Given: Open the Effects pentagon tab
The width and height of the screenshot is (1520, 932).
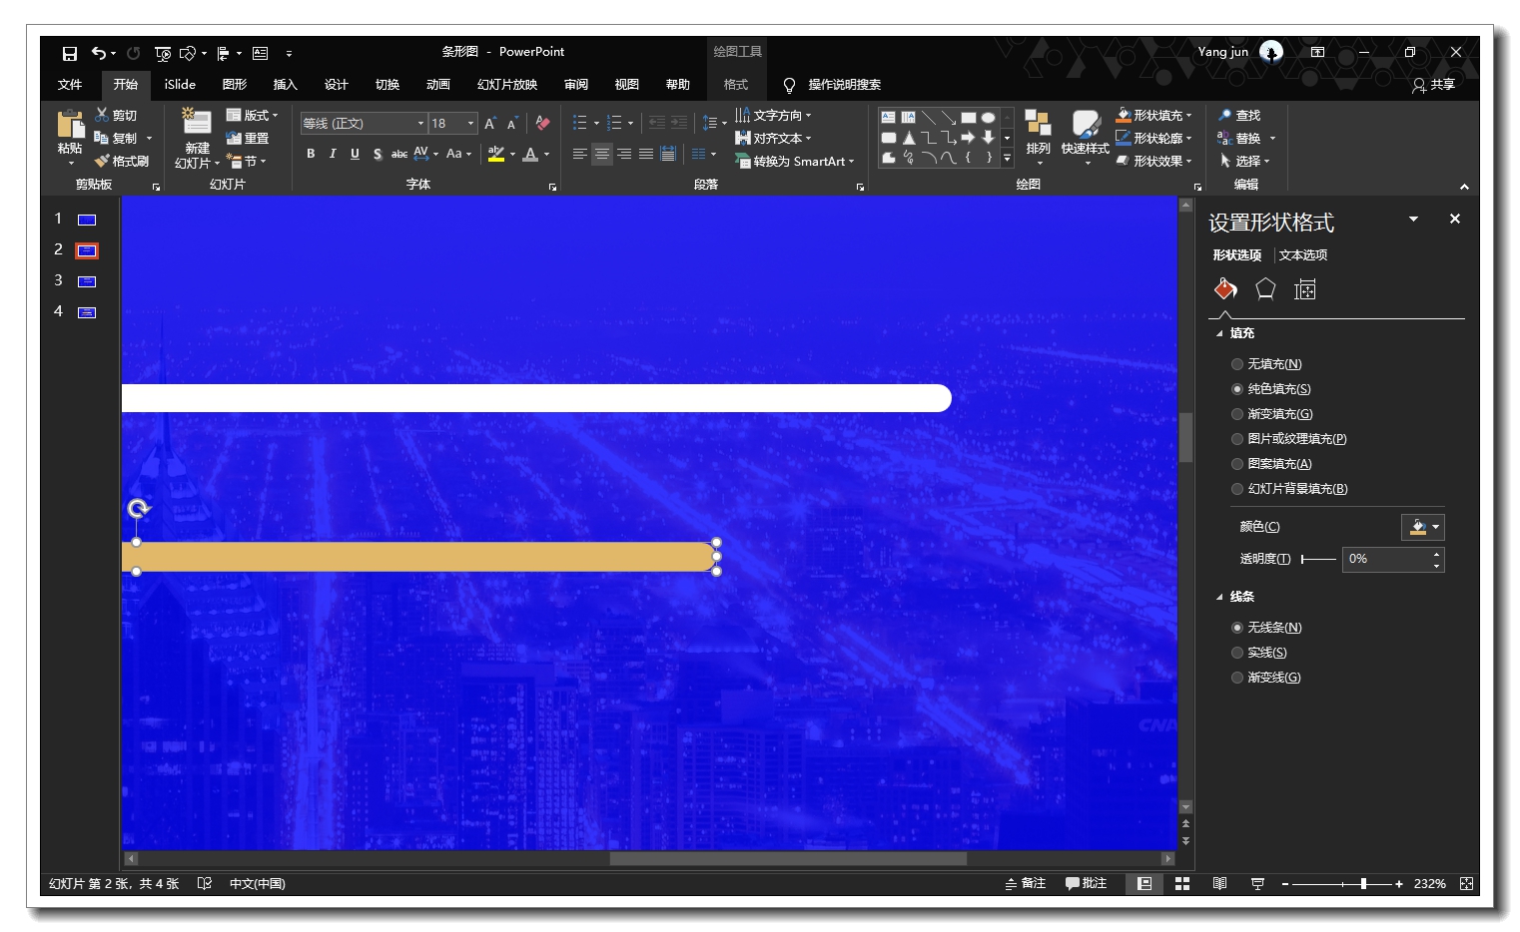Looking at the screenshot, I should [x=1265, y=289].
